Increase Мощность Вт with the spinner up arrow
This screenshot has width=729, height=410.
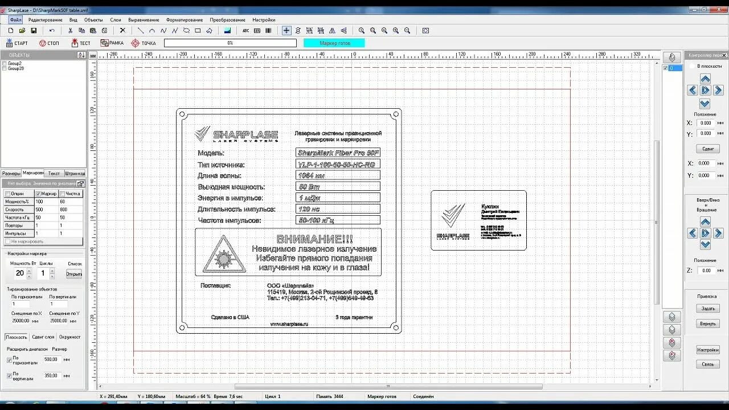point(28,270)
